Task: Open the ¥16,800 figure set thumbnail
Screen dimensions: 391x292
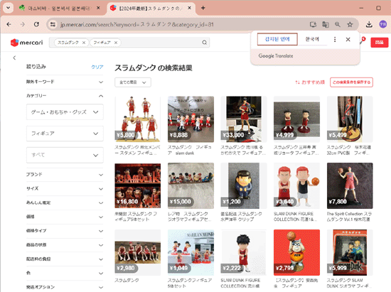Action: tap(138, 186)
